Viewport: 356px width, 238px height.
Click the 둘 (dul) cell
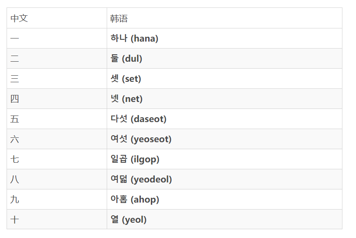pyautogui.click(x=224, y=59)
